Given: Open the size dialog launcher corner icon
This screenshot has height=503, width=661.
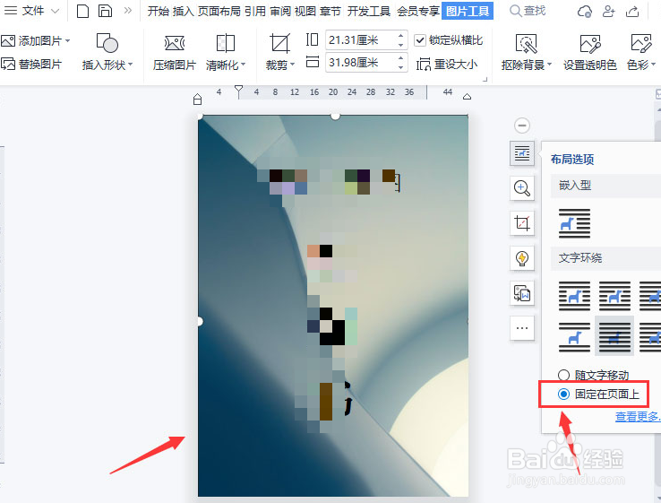Looking at the screenshot, I should point(485,79).
